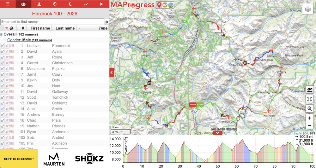Switch to the moon night-mode tab
Screen dimensions: 316x168
click(70, 4)
